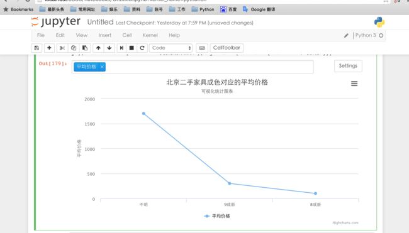Open the Kernel menu

point(150,35)
